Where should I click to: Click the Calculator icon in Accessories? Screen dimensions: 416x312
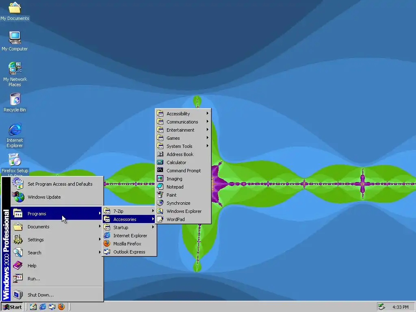point(160,162)
